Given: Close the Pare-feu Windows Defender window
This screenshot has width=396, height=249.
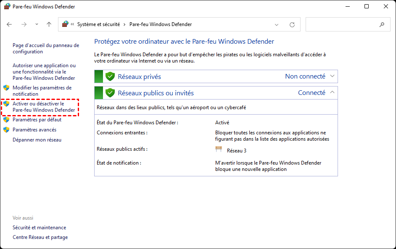Looking at the screenshot, I should point(385,7).
